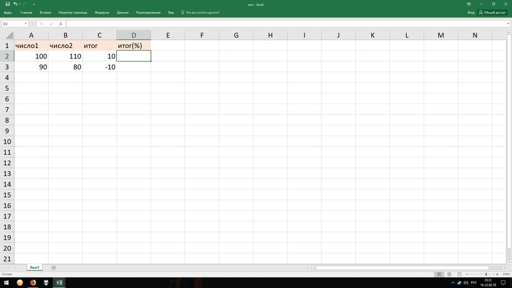Switch to the Главная ribbon tab
The width and height of the screenshot is (512, 288).
pos(26,13)
